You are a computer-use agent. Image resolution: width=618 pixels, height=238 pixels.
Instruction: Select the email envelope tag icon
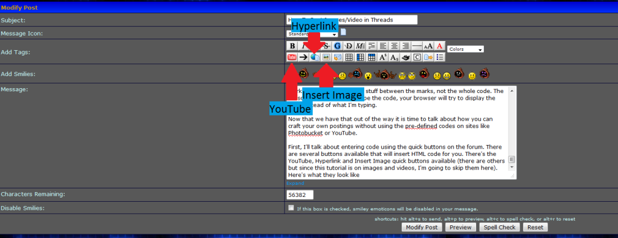click(x=337, y=57)
